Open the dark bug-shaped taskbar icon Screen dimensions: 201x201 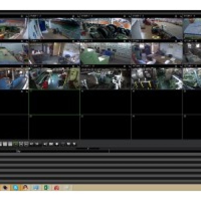click(x=5, y=188)
